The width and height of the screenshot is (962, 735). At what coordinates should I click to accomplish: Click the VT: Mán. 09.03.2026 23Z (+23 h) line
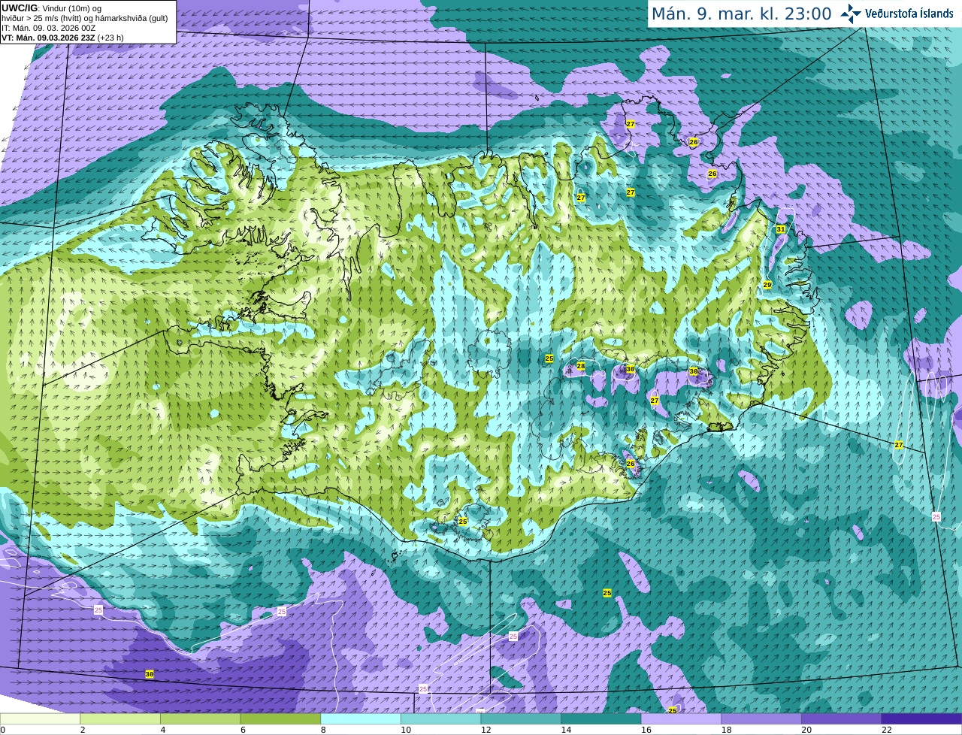click(x=62, y=38)
